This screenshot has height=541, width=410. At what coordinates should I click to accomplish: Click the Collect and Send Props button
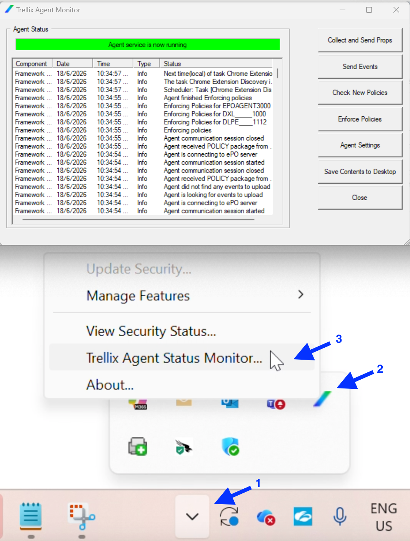click(x=360, y=40)
